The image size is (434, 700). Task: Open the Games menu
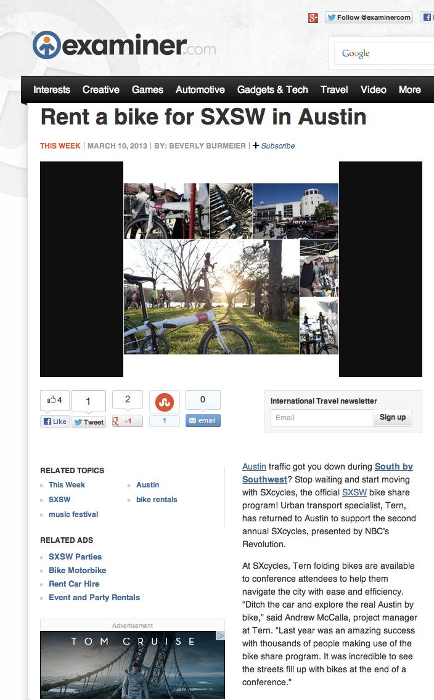(147, 90)
